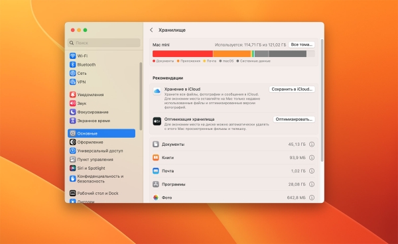Viewport: 398px width, 244px height.
Task: Show info for Программы storage row
Action: pyautogui.click(x=312, y=184)
